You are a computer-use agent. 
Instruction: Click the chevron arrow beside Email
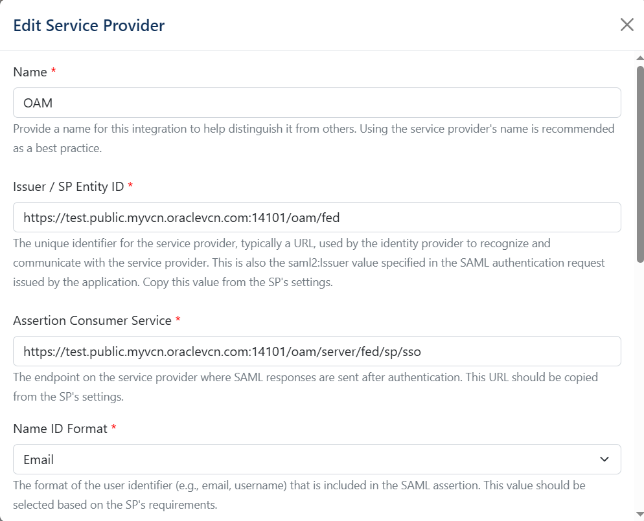(x=604, y=460)
